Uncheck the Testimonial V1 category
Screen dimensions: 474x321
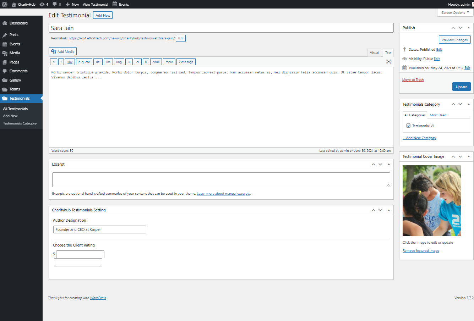pyautogui.click(x=408, y=126)
